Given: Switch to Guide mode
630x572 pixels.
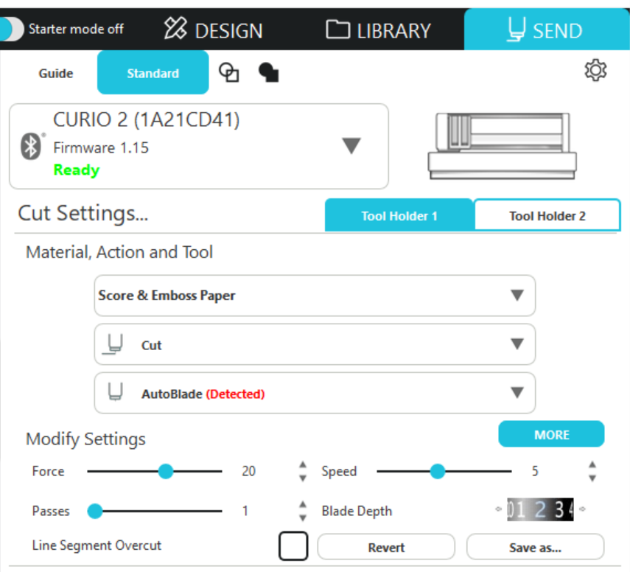Looking at the screenshot, I should click(56, 73).
